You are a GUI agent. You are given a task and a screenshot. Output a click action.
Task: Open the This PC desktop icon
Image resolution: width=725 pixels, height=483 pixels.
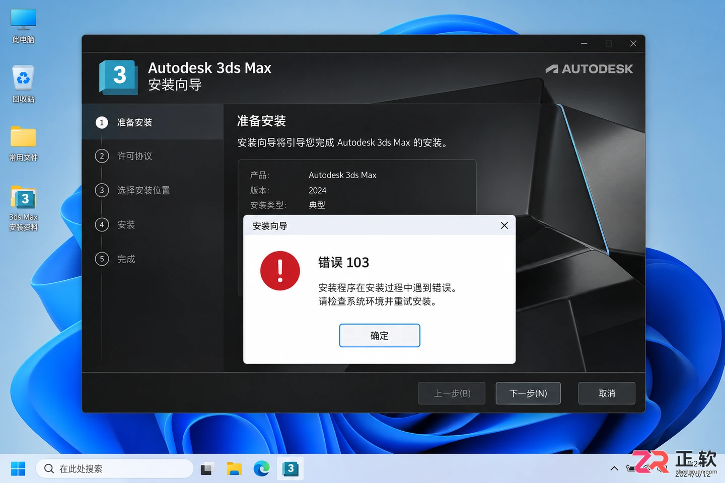(x=23, y=26)
